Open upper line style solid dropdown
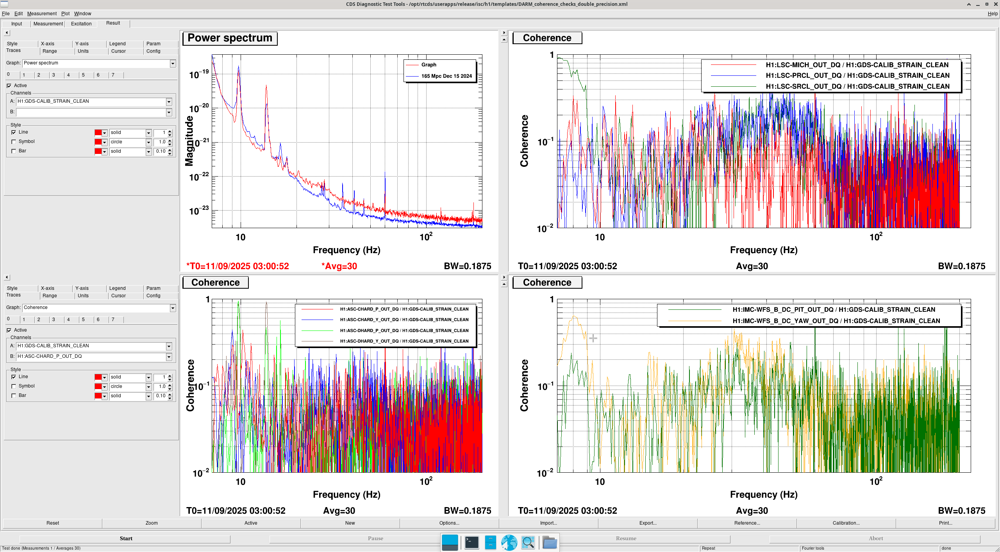The height and width of the screenshot is (552, 1000). click(x=148, y=133)
